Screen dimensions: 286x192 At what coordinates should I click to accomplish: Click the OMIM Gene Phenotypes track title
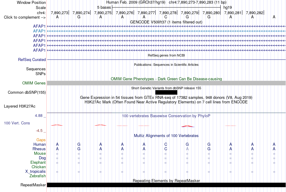coord(166,79)
